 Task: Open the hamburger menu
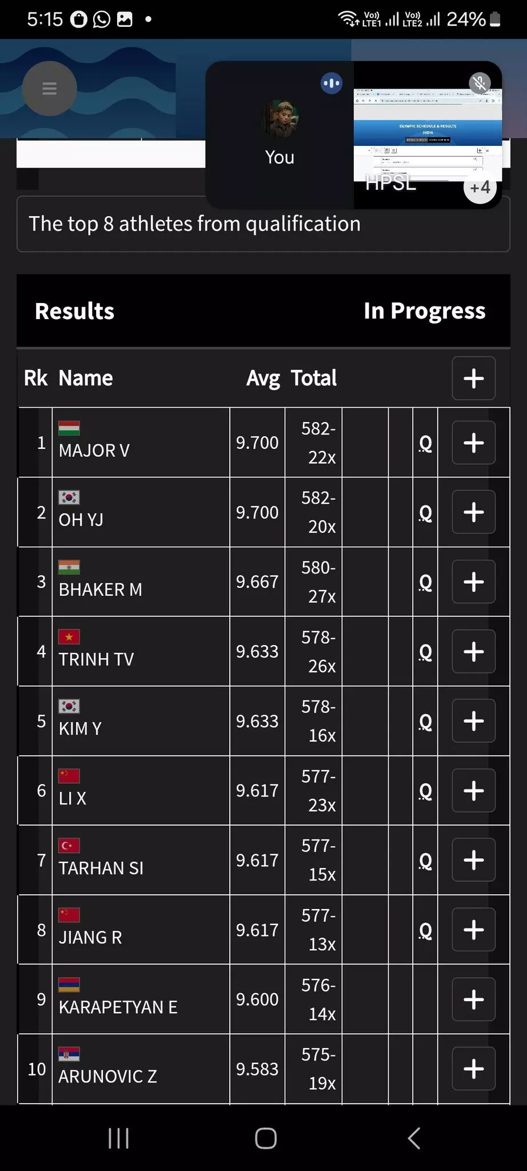49,89
